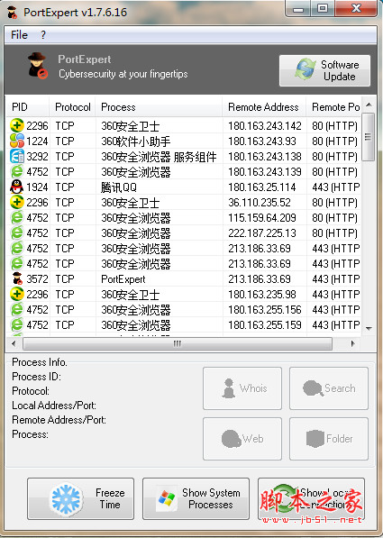
Task: Sort by the Protocol column header
Action: (x=72, y=107)
